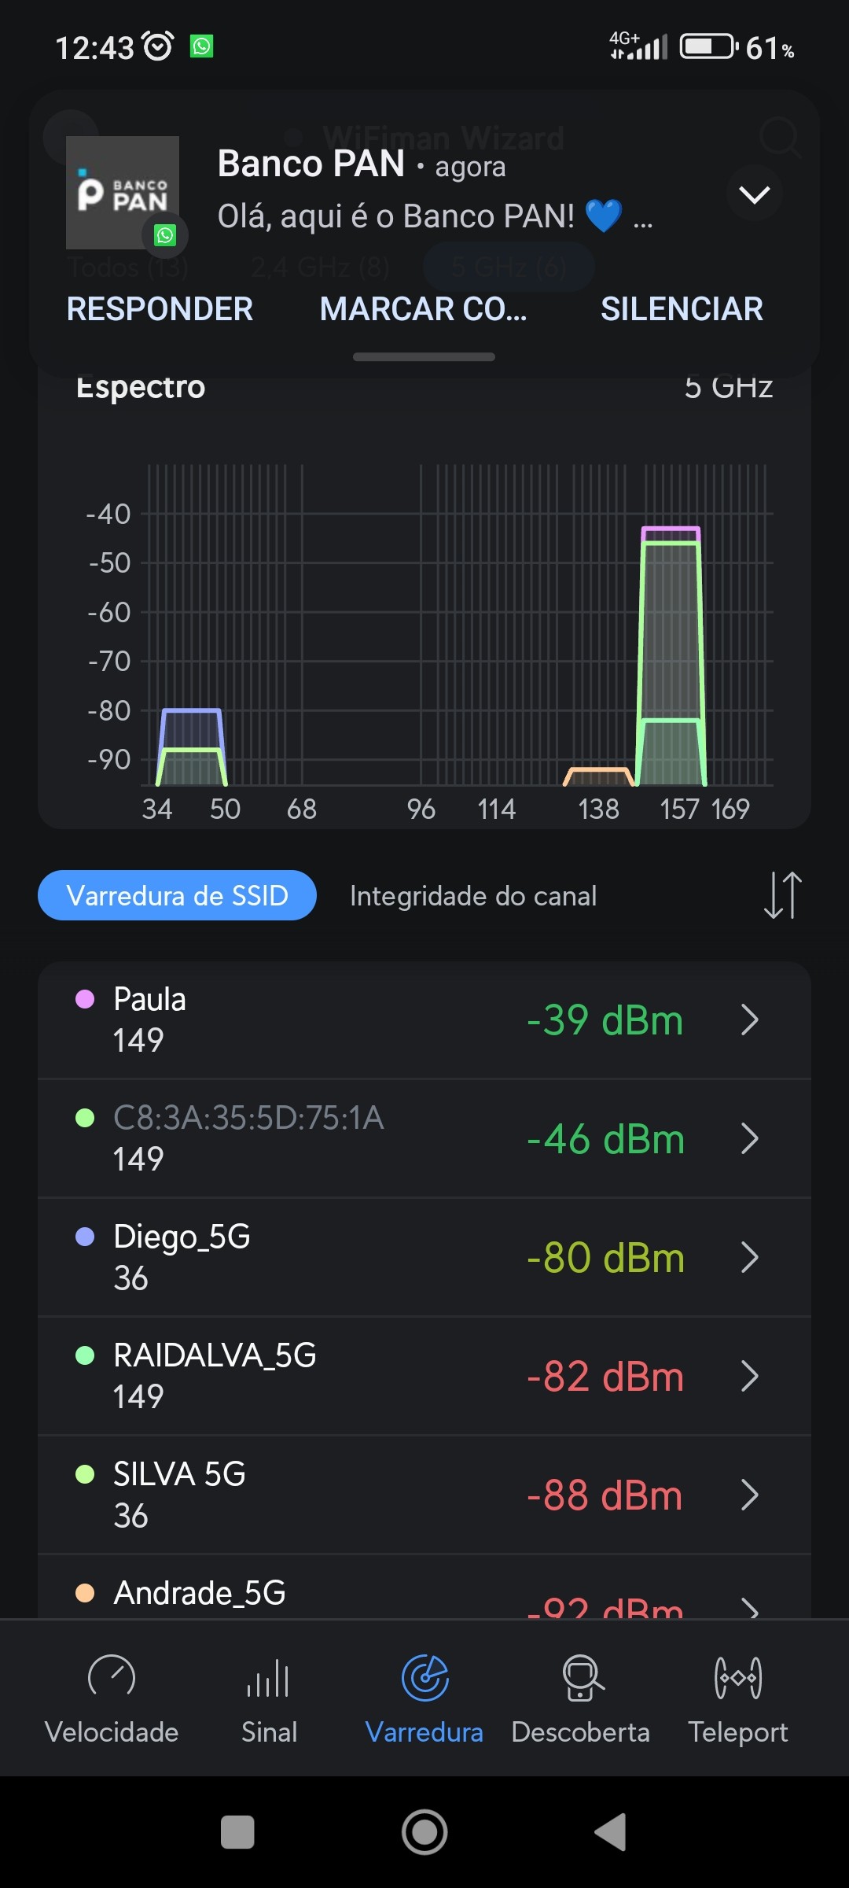Open the Teleport icon

tap(737, 1677)
